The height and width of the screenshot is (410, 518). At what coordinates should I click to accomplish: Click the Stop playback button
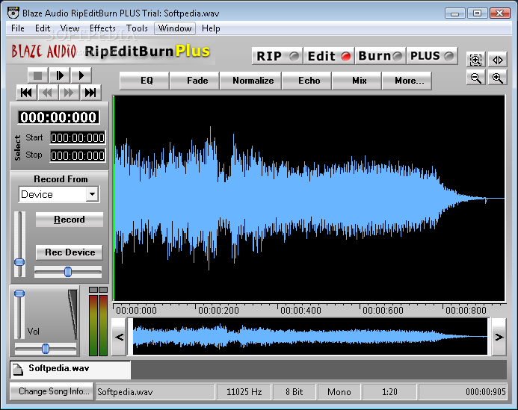tap(37, 75)
